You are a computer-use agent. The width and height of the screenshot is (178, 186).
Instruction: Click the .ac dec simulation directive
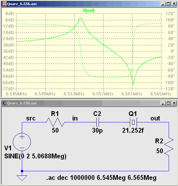(101, 178)
